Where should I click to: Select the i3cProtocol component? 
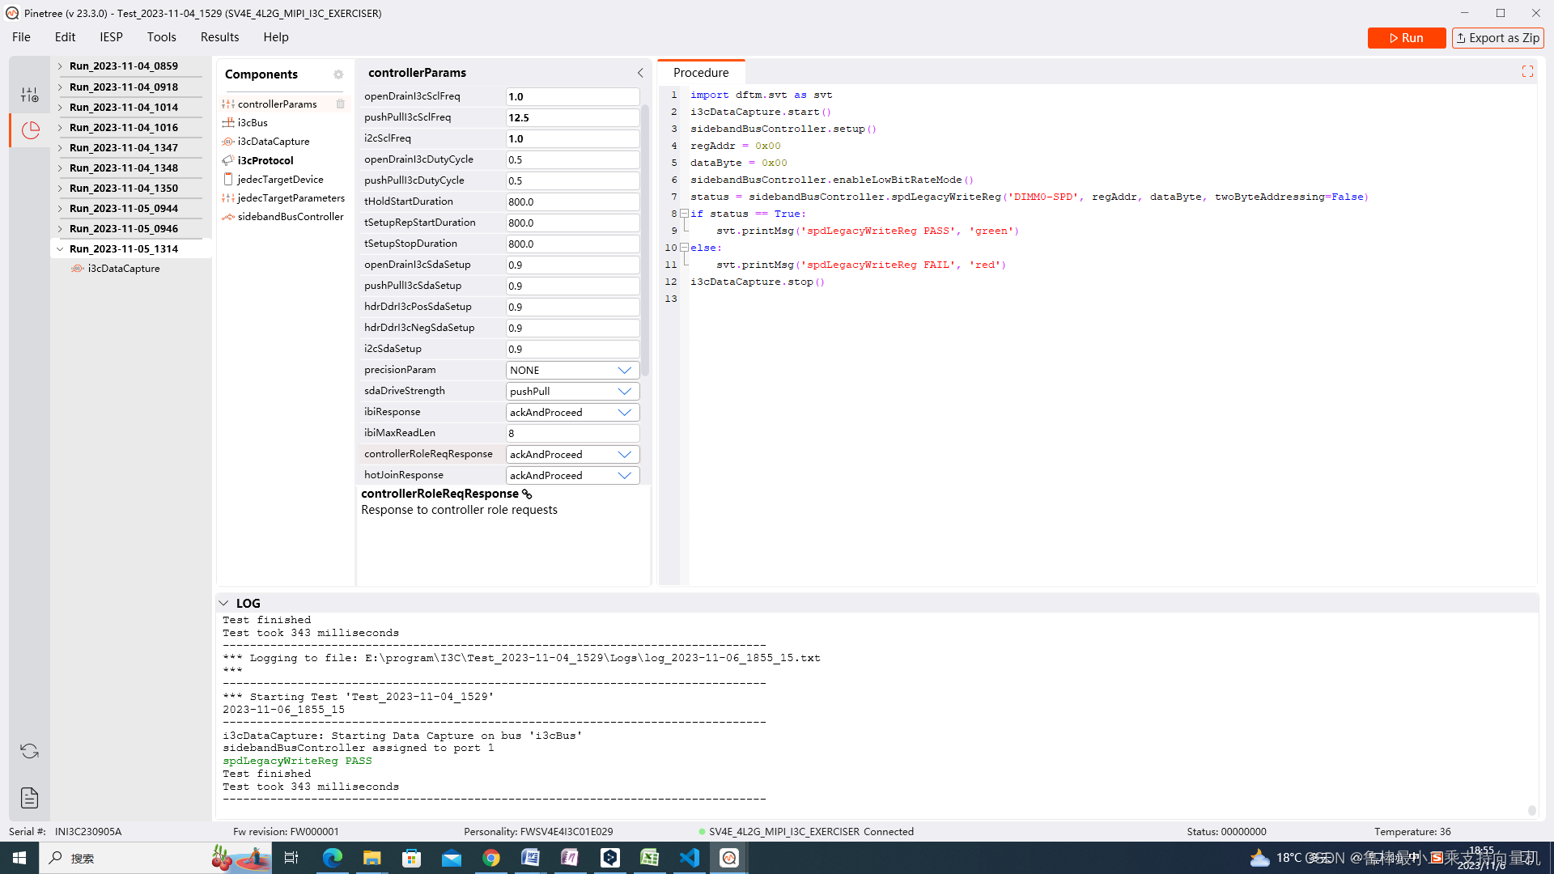click(x=265, y=160)
